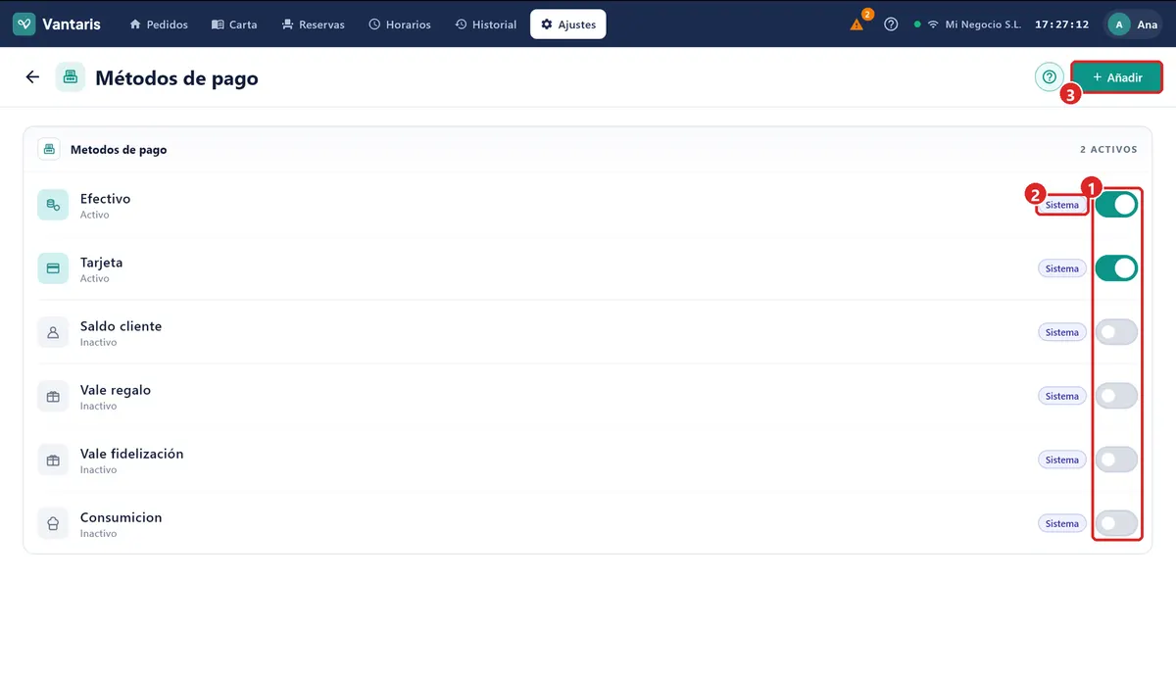Enable the Consumicion toggle

coord(1116,523)
